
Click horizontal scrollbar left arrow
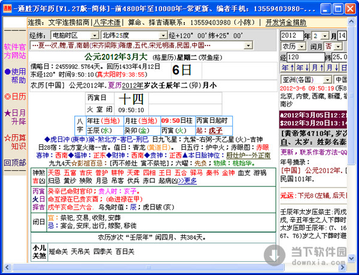tap(7, 267)
